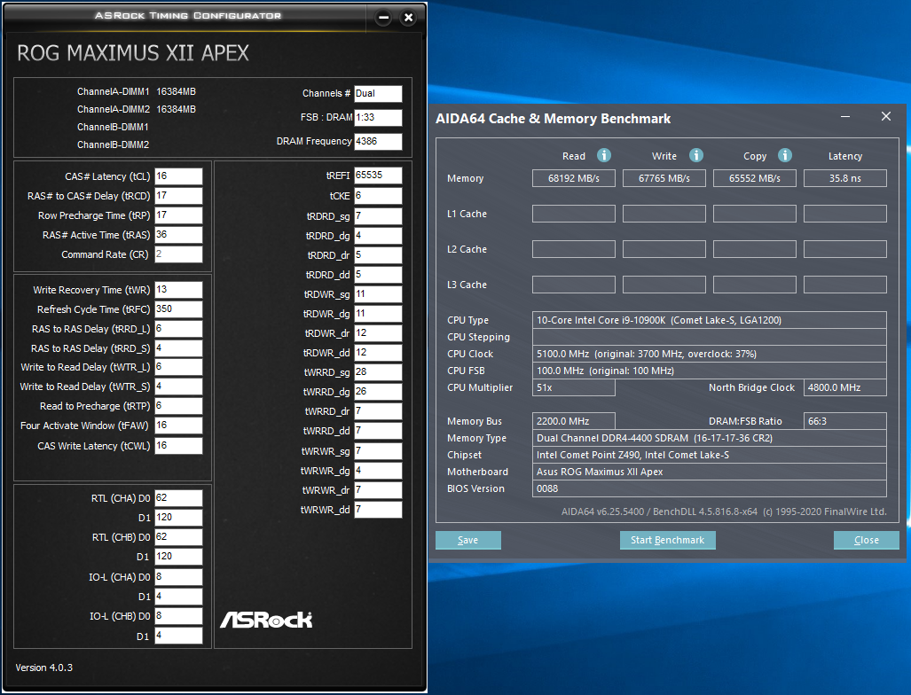Viewport: 911px width, 695px height.
Task: Click the FSB : DRAM ratio field
Action: pos(378,117)
